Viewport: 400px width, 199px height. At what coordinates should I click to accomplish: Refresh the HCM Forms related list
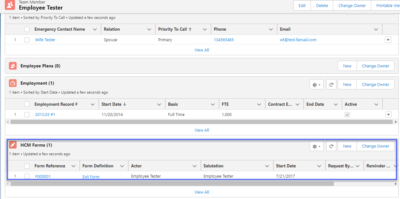click(x=331, y=146)
